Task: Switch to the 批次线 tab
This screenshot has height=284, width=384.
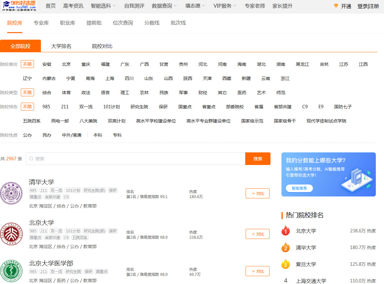Action: pos(178,23)
